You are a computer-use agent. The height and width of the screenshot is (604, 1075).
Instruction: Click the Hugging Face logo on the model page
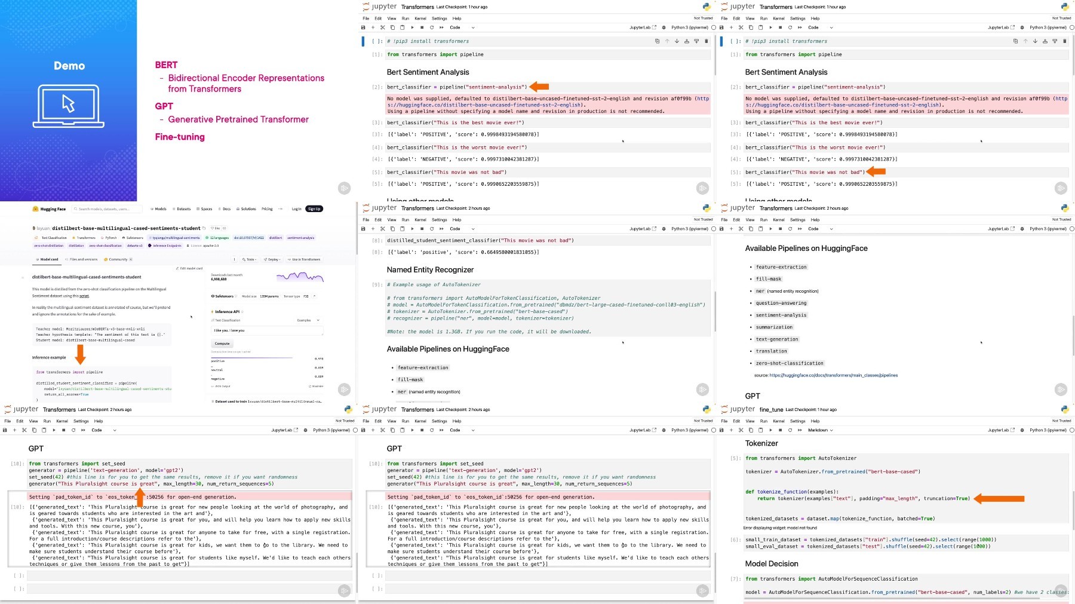(x=49, y=209)
